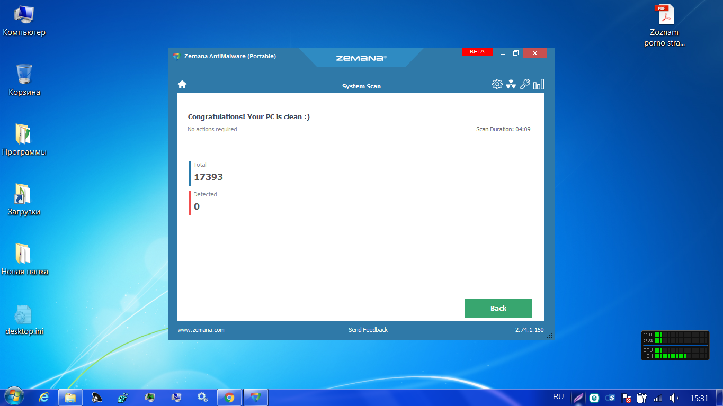The image size is (723, 406).
Task: Open ESET tray icon
Action: (594, 398)
